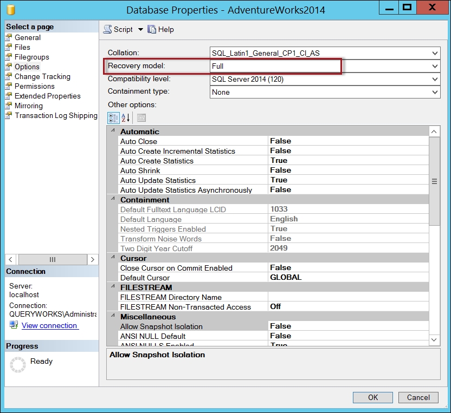Open the Files page
Image resolution: width=451 pixels, height=413 pixels.
coord(22,47)
